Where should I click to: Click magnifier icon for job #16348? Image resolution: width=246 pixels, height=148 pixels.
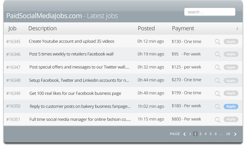218,81
